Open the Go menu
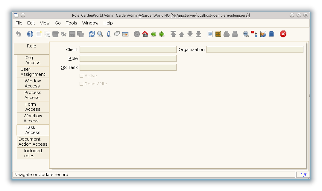This screenshot has width=322, height=191. coord(58,23)
